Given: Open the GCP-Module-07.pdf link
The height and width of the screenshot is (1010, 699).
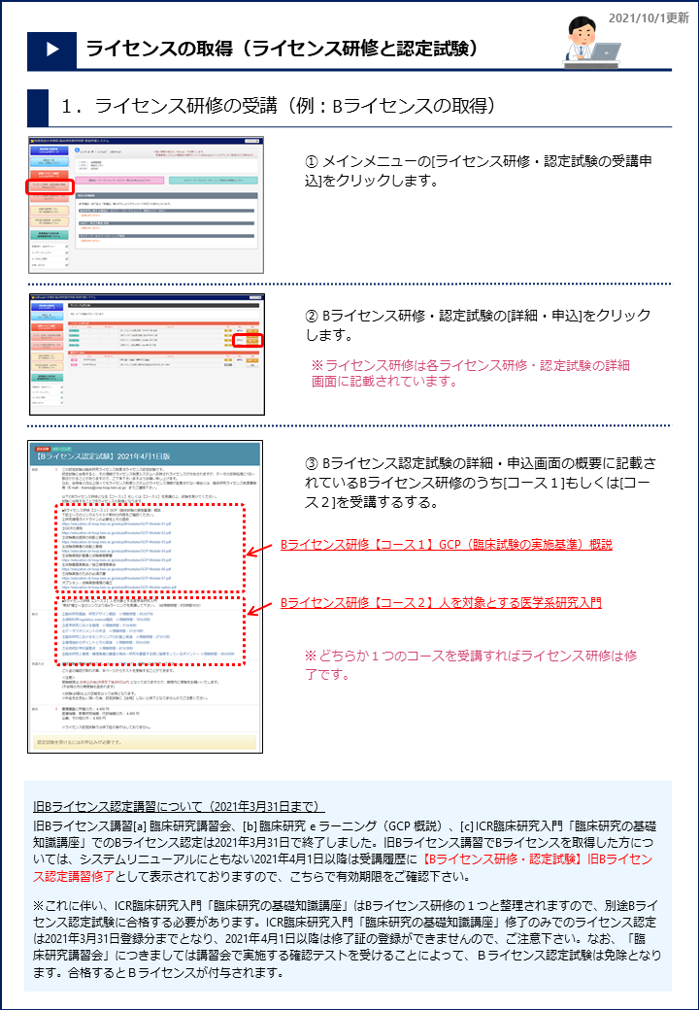Looking at the screenshot, I should click(x=116, y=578).
